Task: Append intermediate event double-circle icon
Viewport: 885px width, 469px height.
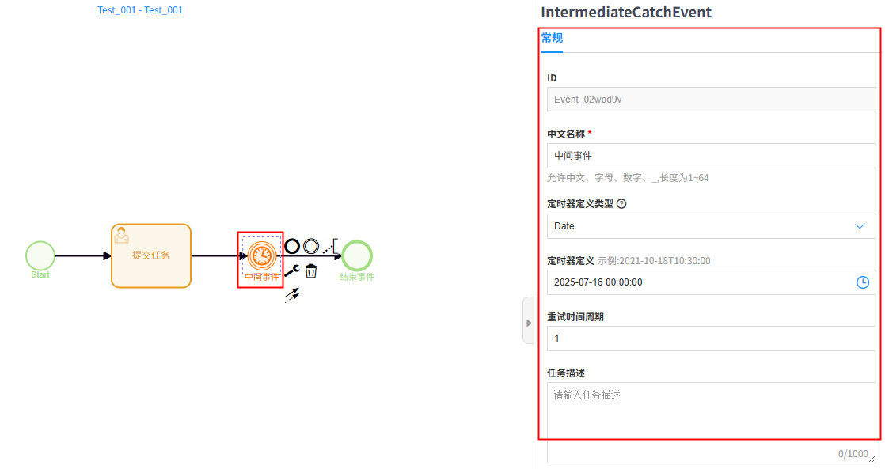Action: [311, 246]
